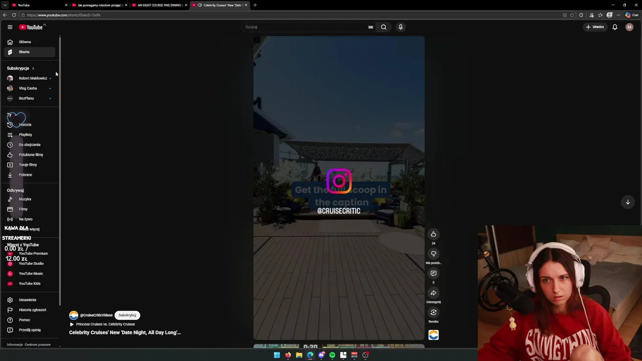Go to next Short with down arrow
Image resolution: width=642 pixels, height=361 pixels.
627,202
